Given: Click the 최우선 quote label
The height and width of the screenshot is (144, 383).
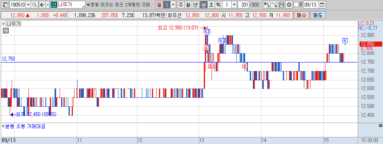Looking at the screenshot, I should coord(175,15).
